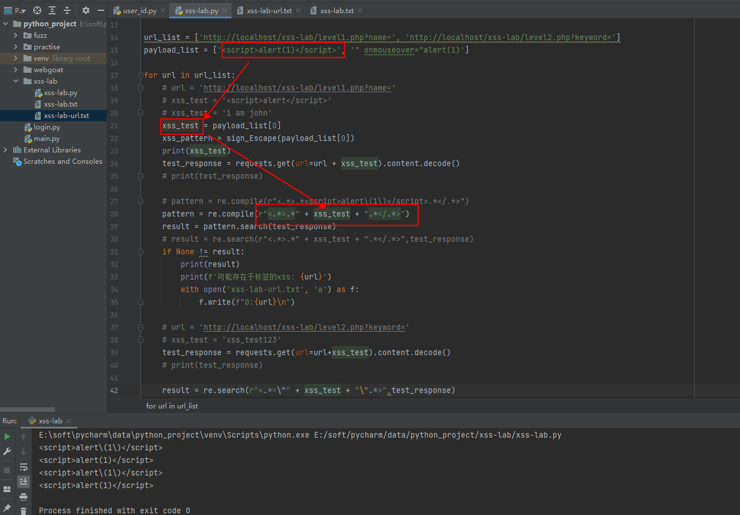
Task: Click line number 28 in the gutter
Action: pyautogui.click(x=113, y=214)
